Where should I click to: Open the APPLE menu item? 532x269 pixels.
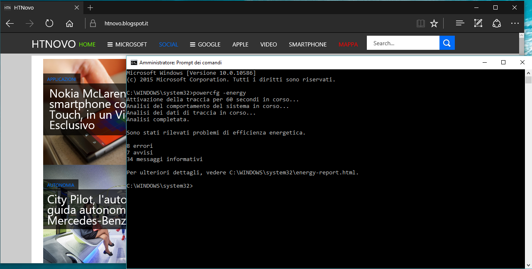click(x=240, y=44)
